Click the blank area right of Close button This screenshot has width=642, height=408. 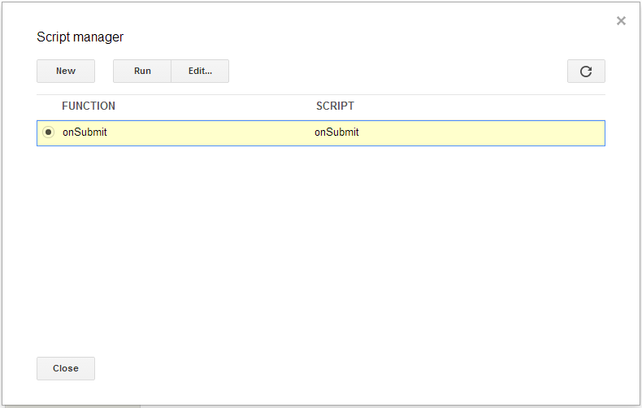(325, 368)
